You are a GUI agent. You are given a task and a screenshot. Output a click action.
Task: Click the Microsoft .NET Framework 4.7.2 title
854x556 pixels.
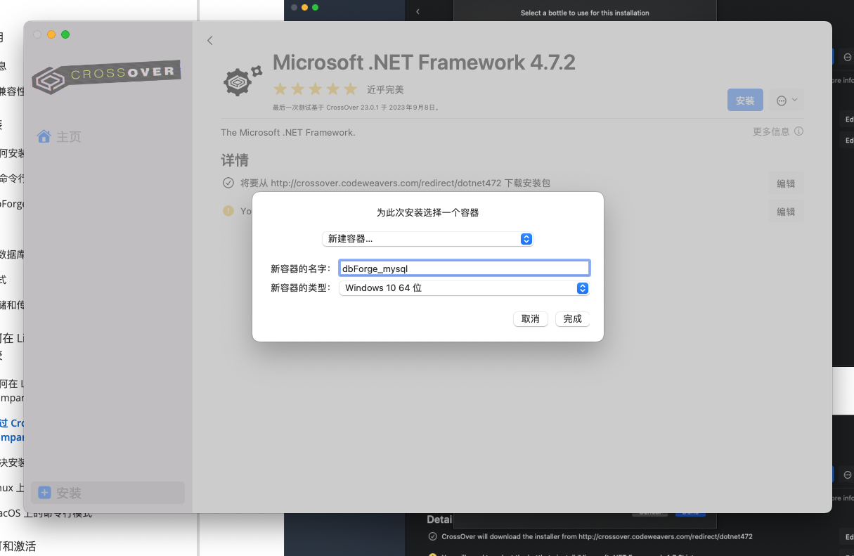pyautogui.click(x=424, y=63)
